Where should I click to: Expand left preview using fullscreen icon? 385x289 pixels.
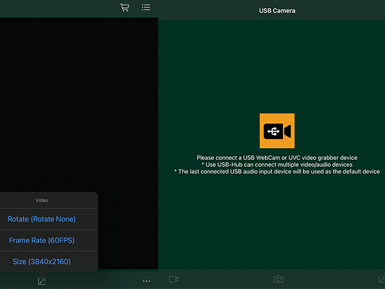42,281
